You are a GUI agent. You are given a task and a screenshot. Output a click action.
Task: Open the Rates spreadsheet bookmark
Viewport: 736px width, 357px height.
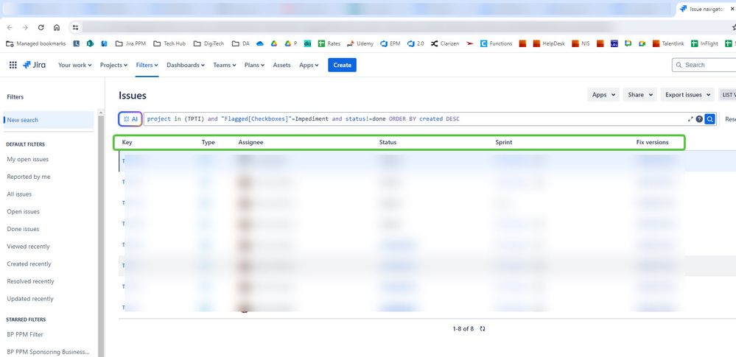pyautogui.click(x=329, y=43)
